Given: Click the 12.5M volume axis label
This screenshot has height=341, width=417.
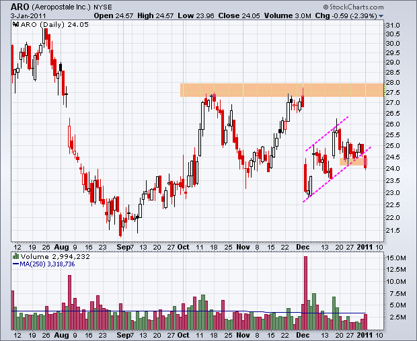Looking at the screenshot, I should click(x=396, y=270).
